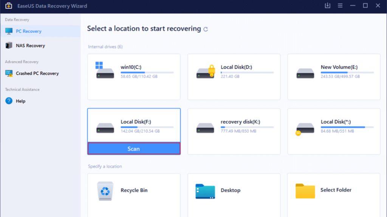The image size is (387, 217).
Task: Choose the New Volume(E:) drive icon
Action: [x=305, y=73]
